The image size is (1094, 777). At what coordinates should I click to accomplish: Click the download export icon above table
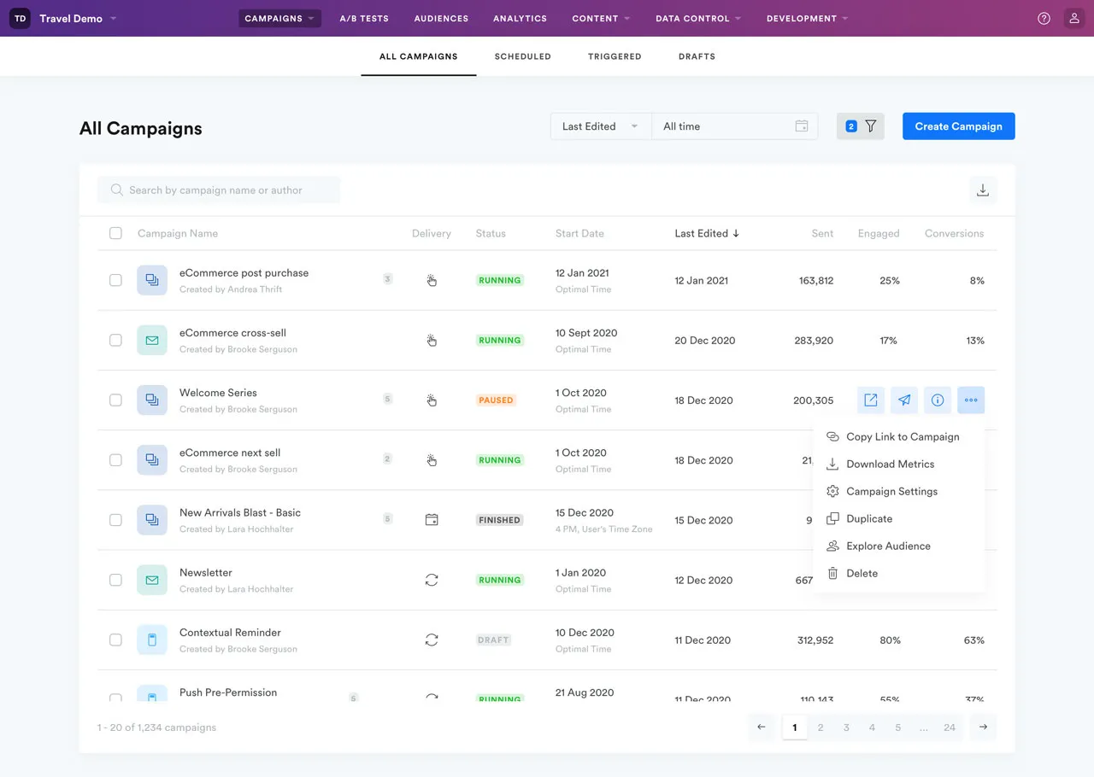[x=983, y=190]
